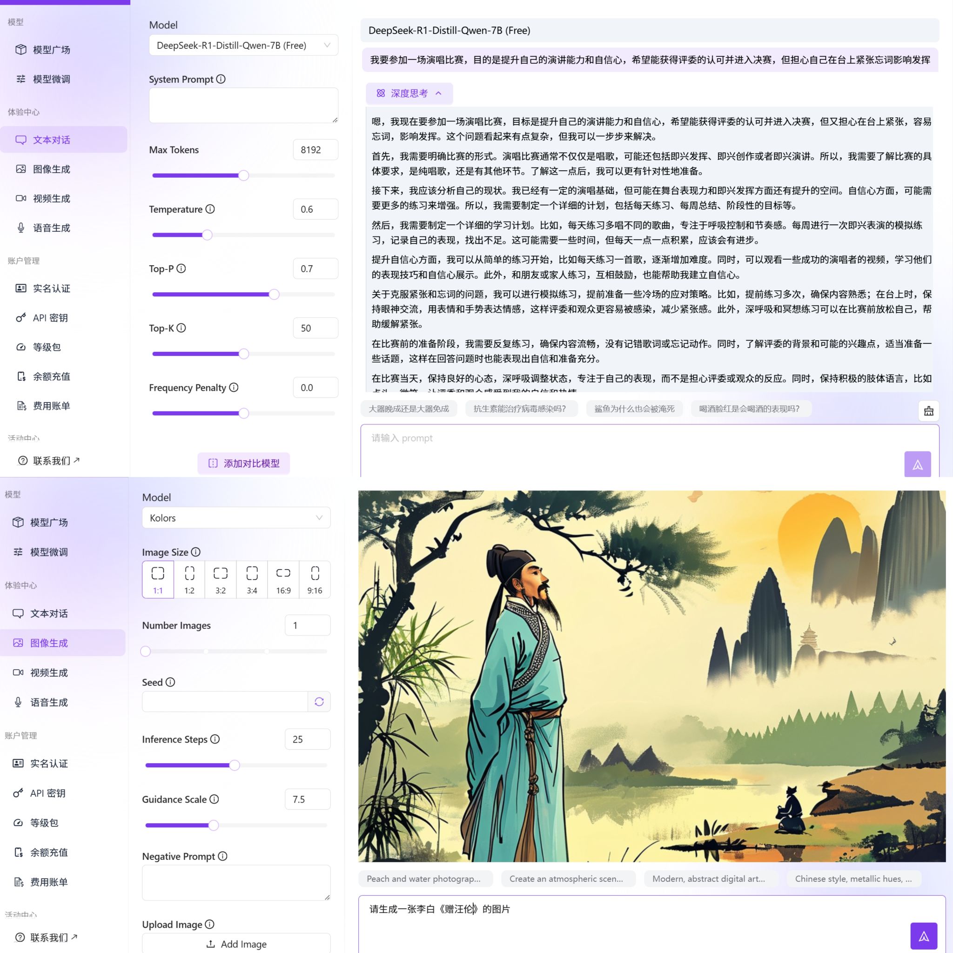Open 语音生成 in the lower sidebar
Image resolution: width=953 pixels, height=953 pixels.
(x=49, y=702)
